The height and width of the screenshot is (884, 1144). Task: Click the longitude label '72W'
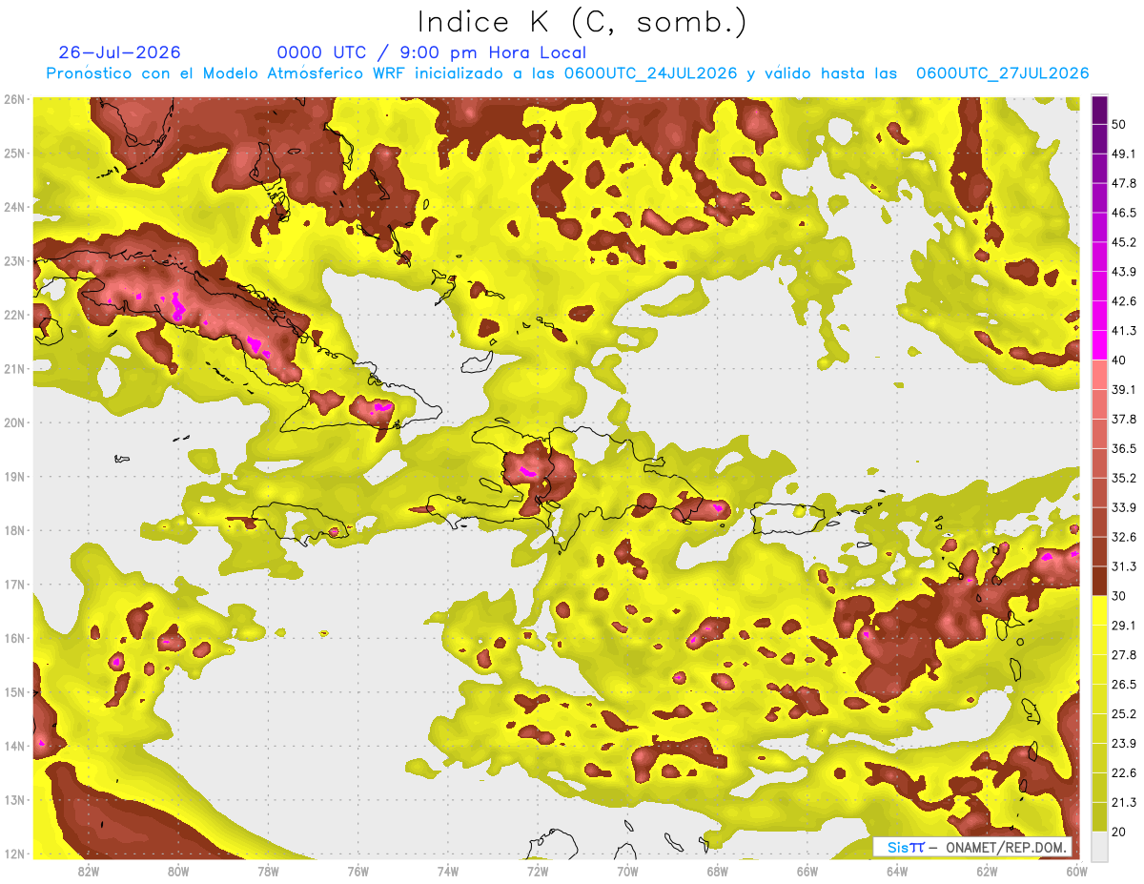[x=538, y=872]
